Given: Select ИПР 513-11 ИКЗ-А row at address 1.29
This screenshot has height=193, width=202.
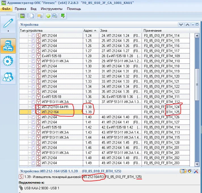Looking at the screenshot, I should point(104,61).
